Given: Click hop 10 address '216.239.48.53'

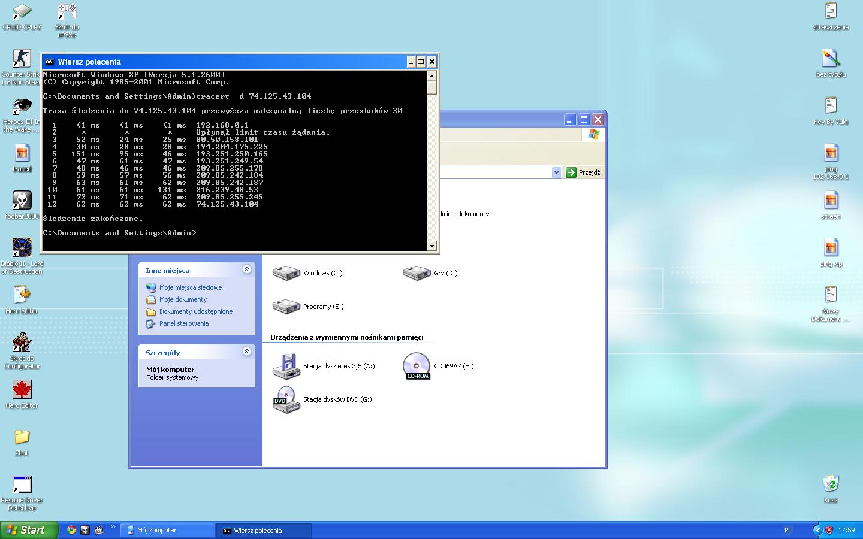Looking at the screenshot, I should [227, 190].
